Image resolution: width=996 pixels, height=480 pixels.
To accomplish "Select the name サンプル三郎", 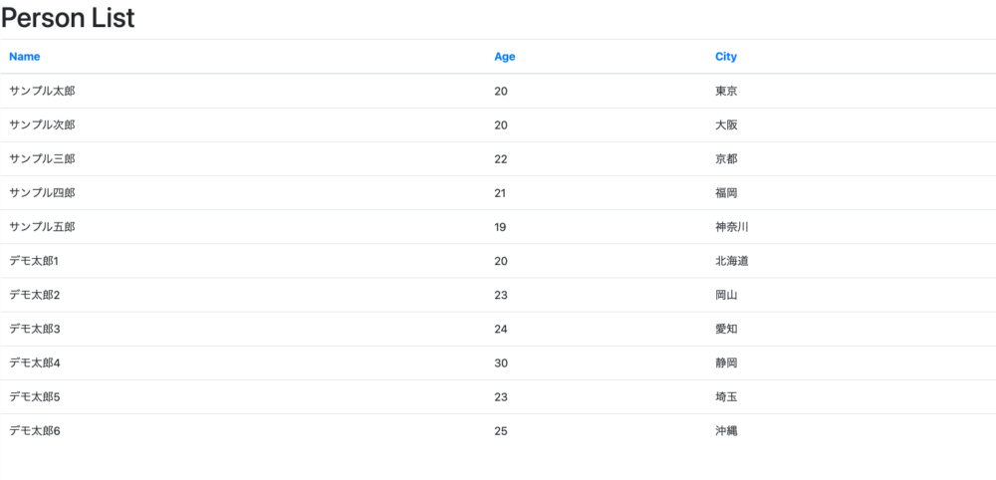I will 42,159.
